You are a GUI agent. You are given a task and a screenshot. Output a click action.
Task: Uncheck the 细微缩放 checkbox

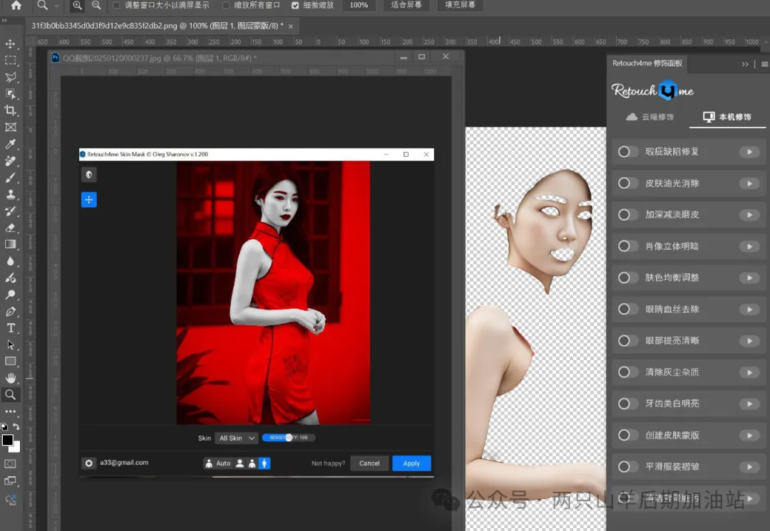point(295,5)
